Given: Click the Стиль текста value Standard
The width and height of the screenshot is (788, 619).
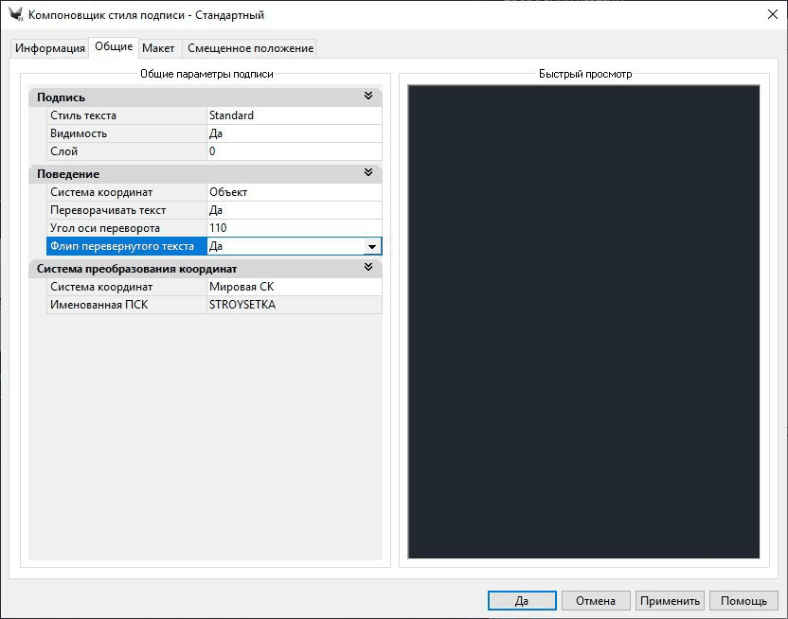Looking at the screenshot, I should 294,115.
